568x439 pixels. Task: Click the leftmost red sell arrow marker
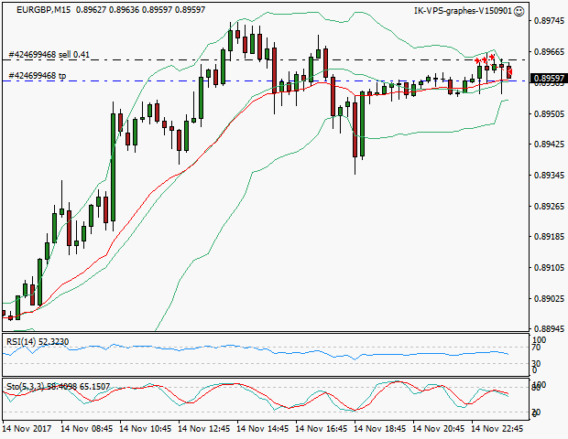[477, 61]
